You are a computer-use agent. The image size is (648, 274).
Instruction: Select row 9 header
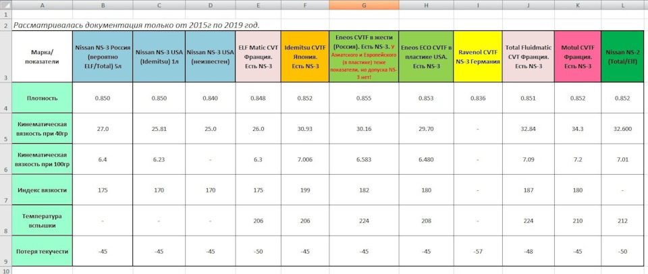tap(6, 251)
